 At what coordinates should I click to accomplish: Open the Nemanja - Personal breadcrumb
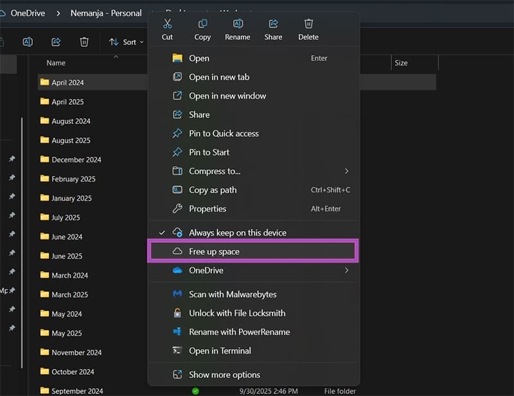pos(107,12)
